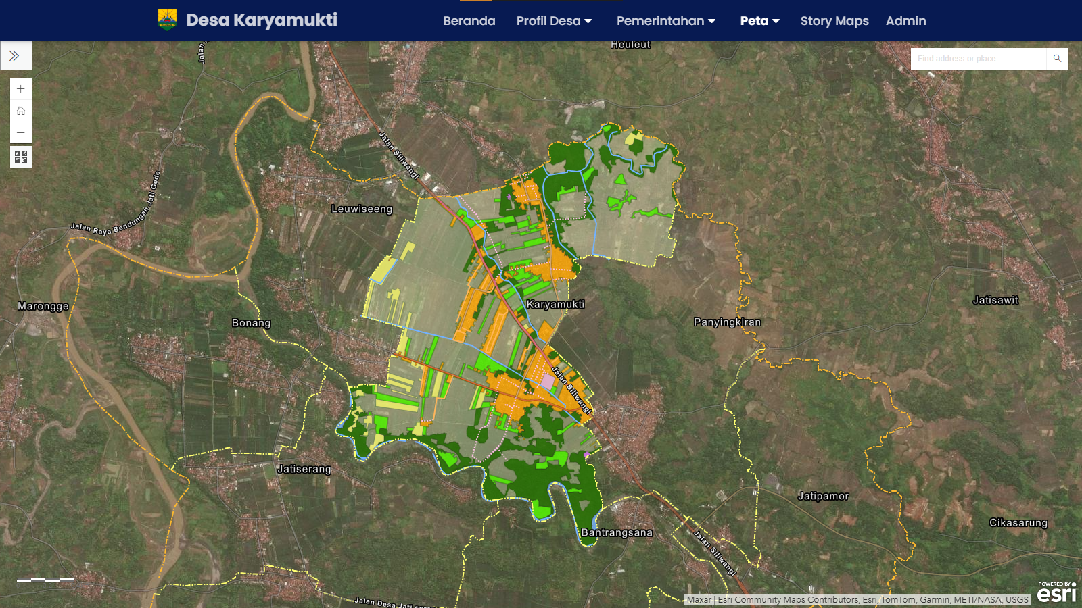Expand the Pemerintahan dropdown menu
The width and height of the screenshot is (1082, 608).
click(x=665, y=21)
